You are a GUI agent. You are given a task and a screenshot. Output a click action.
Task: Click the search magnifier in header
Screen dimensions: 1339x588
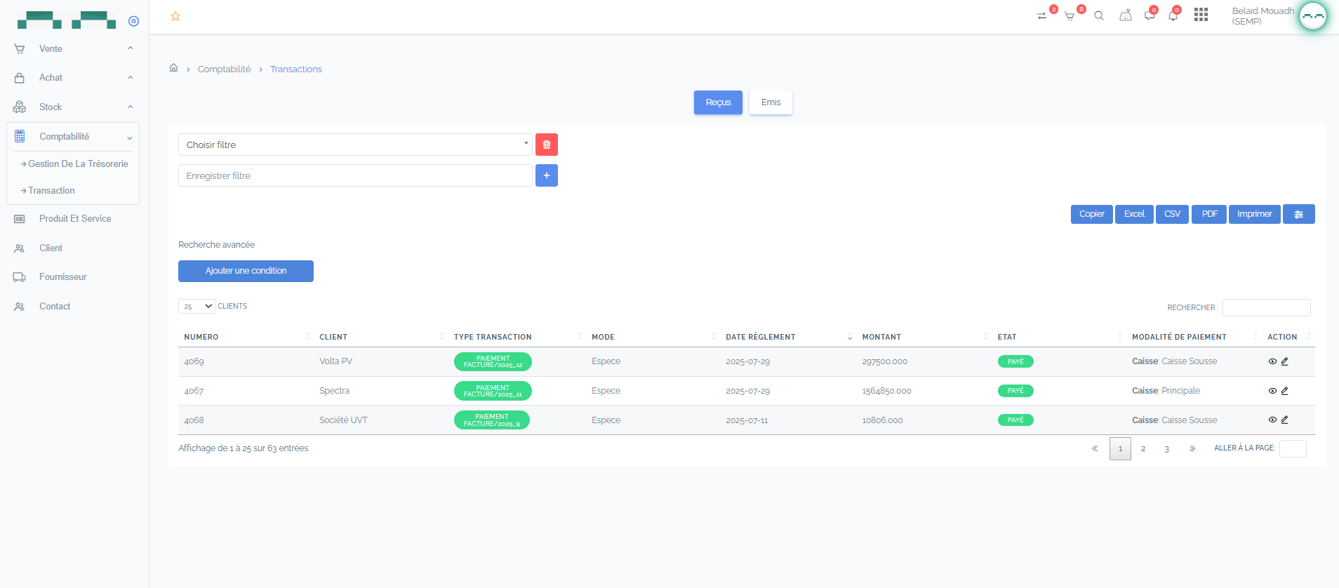coord(1099,15)
